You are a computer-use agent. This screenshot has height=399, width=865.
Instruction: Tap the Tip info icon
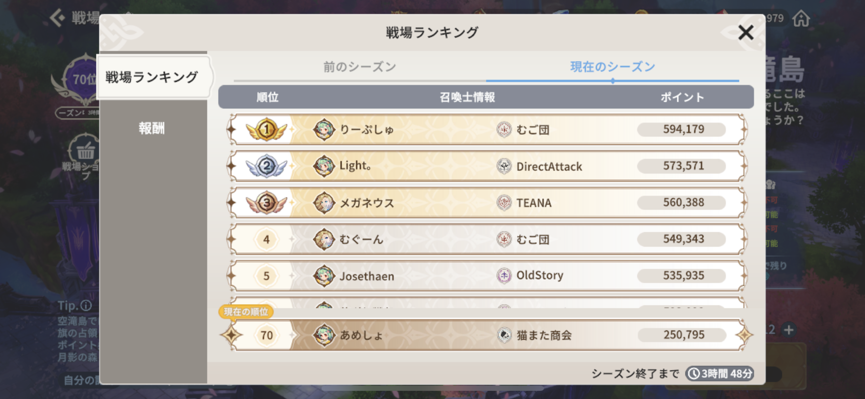86,306
